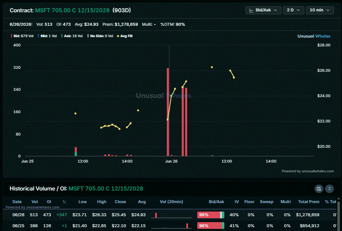
Task: Sort by Low column header
Action: [83, 202]
